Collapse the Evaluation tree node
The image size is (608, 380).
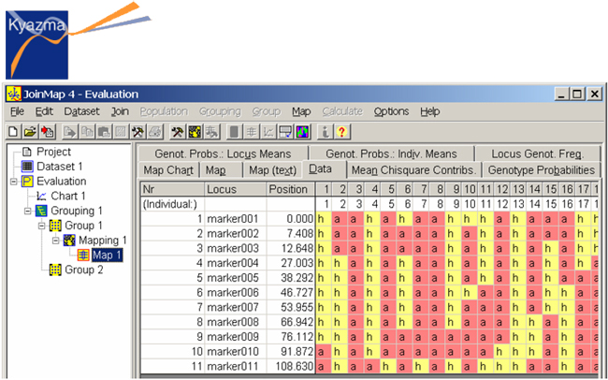click(x=13, y=182)
